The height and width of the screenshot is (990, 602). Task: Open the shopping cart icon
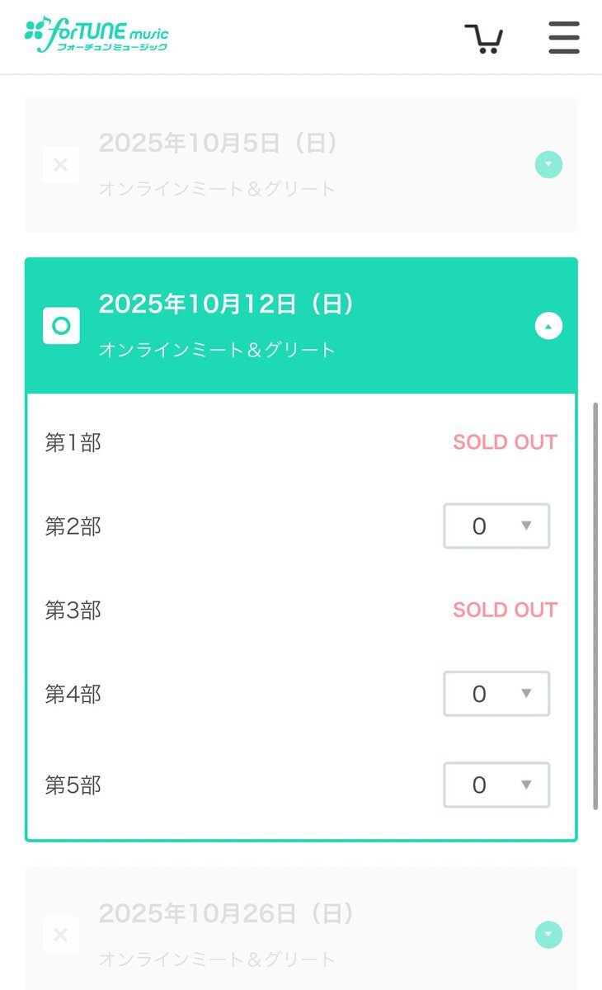483,39
